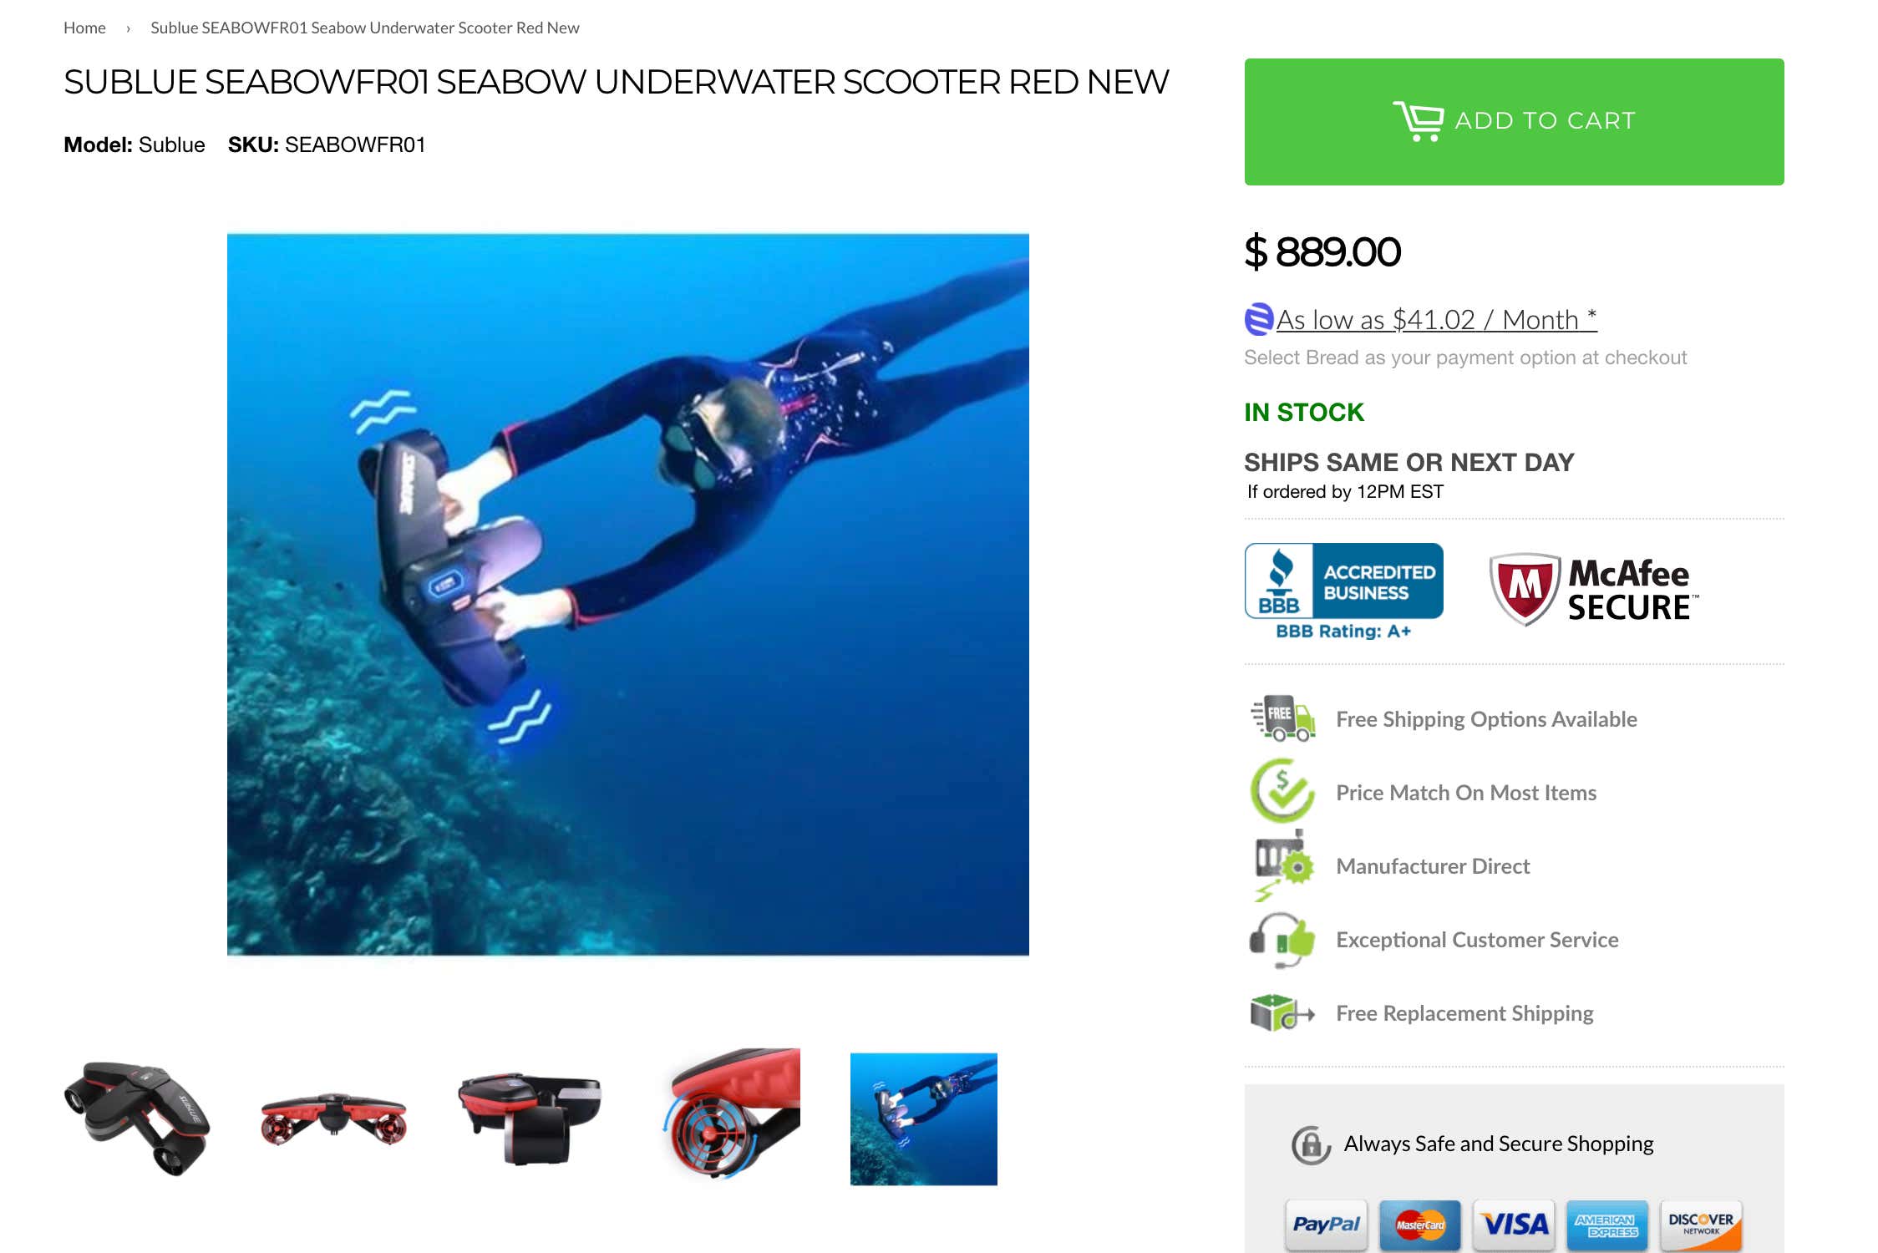Click the Discover Network card logo
Image resolution: width=1878 pixels, height=1253 pixels.
pyautogui.click(x=1701, y=1225)
